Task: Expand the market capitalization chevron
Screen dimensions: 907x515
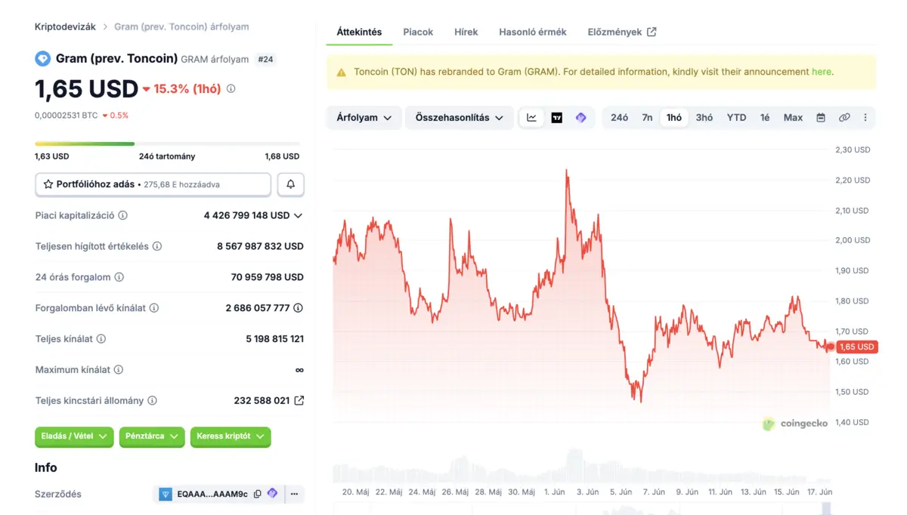Action: 298,215
